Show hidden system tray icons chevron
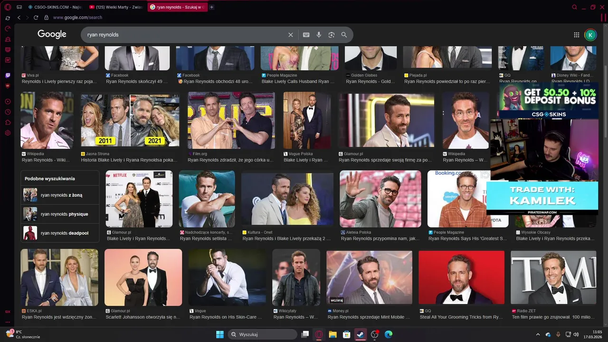 point(538,334)
